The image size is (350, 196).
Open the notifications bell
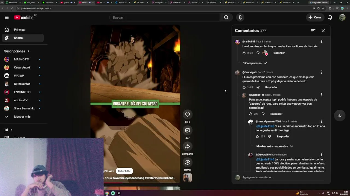330,17
